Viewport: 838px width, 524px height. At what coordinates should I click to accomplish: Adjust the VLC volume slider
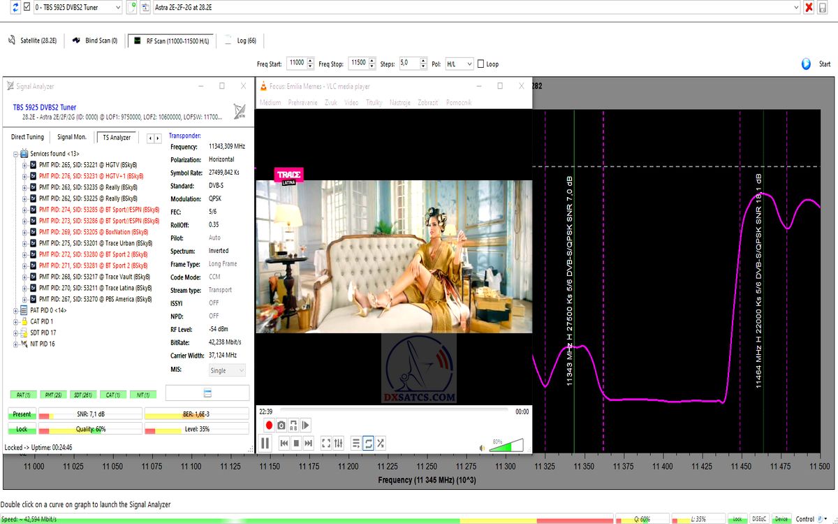[506, 445]
